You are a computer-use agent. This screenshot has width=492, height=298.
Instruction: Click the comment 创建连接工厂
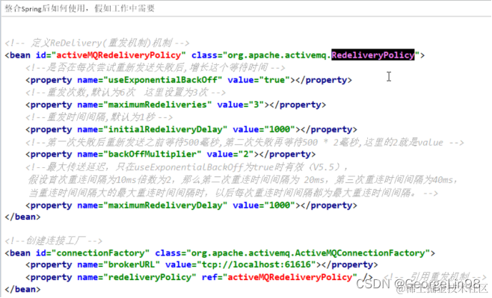[x=53, y=240]
